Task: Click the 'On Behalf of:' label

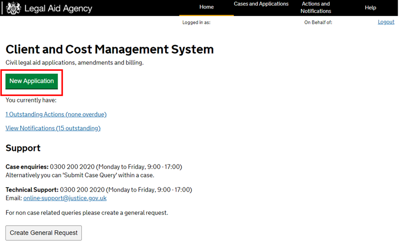Action: [318, 23]
